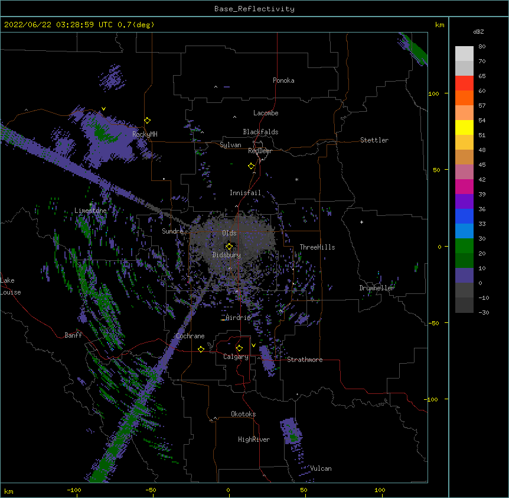Click the Calgary city label
This screenshot has width=509, height=498.
tap(236, 357)
